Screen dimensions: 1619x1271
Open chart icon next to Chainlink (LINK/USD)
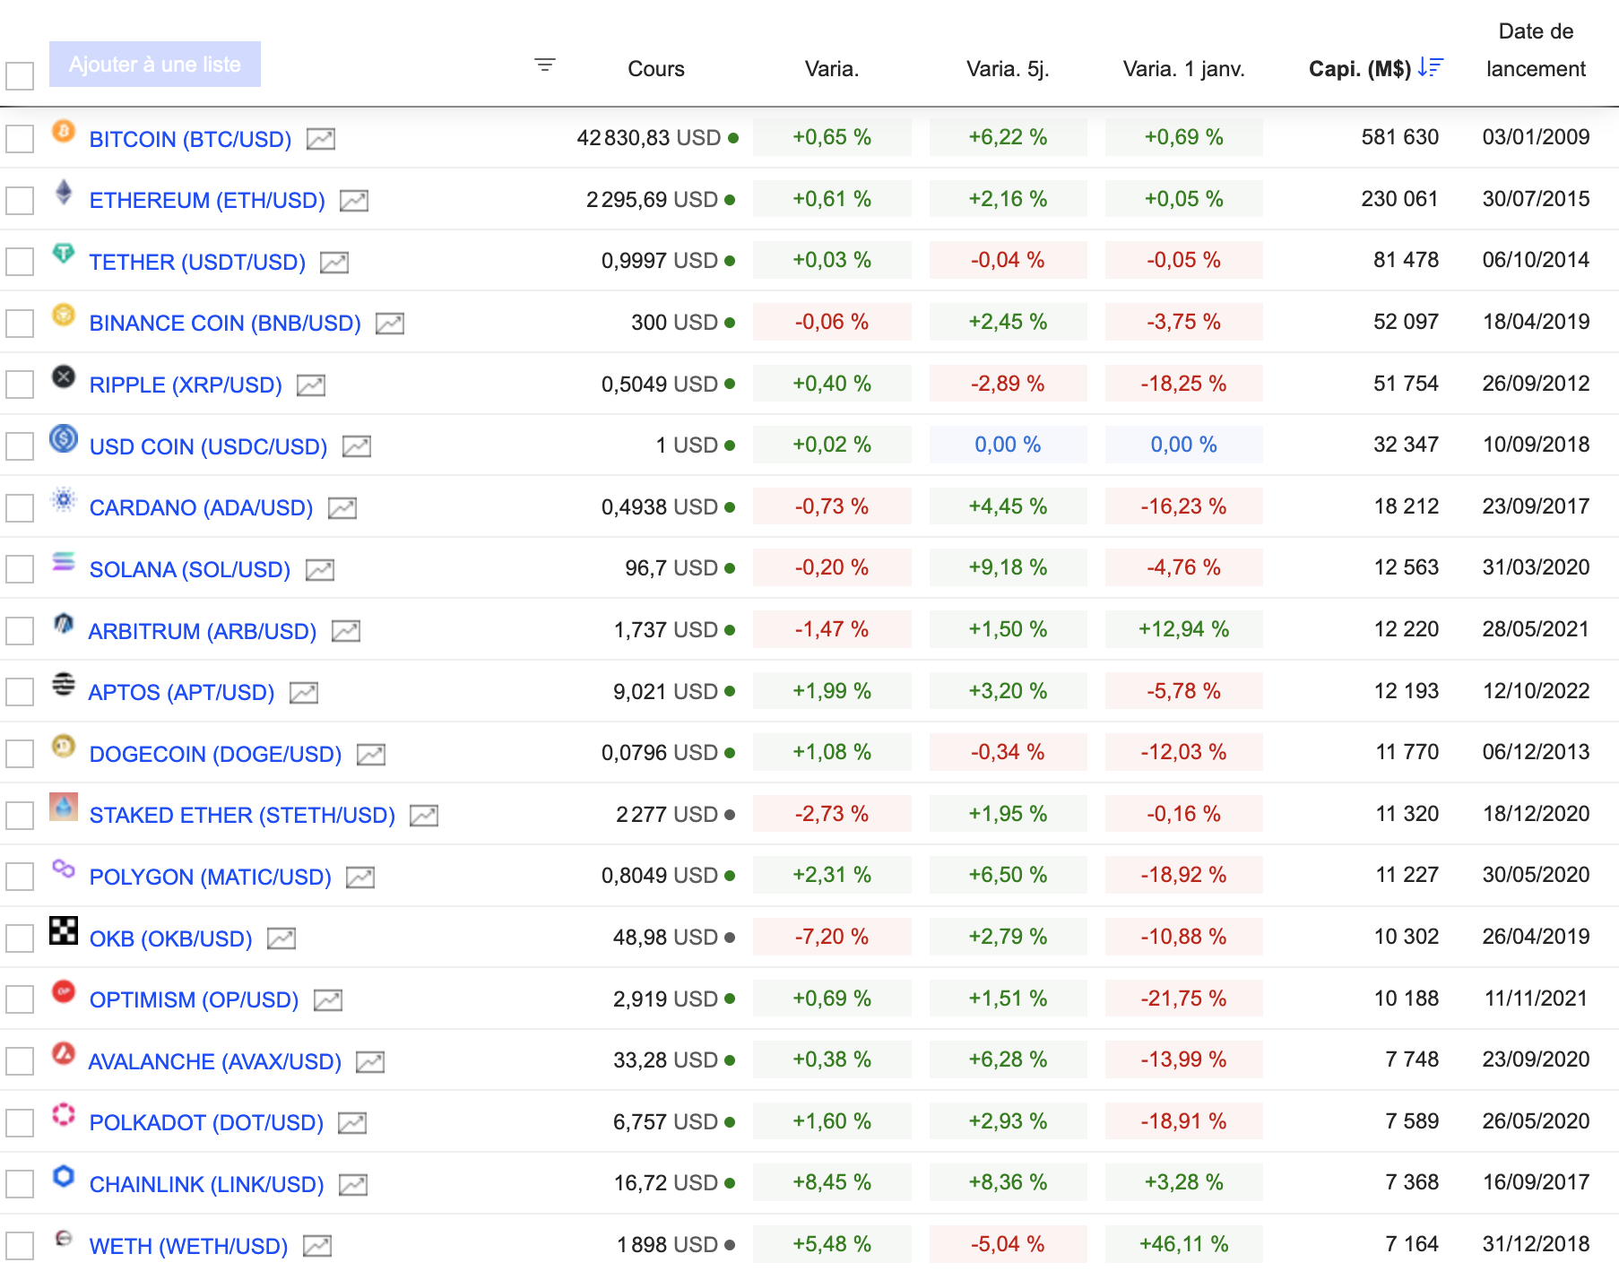click(353, 1185)
